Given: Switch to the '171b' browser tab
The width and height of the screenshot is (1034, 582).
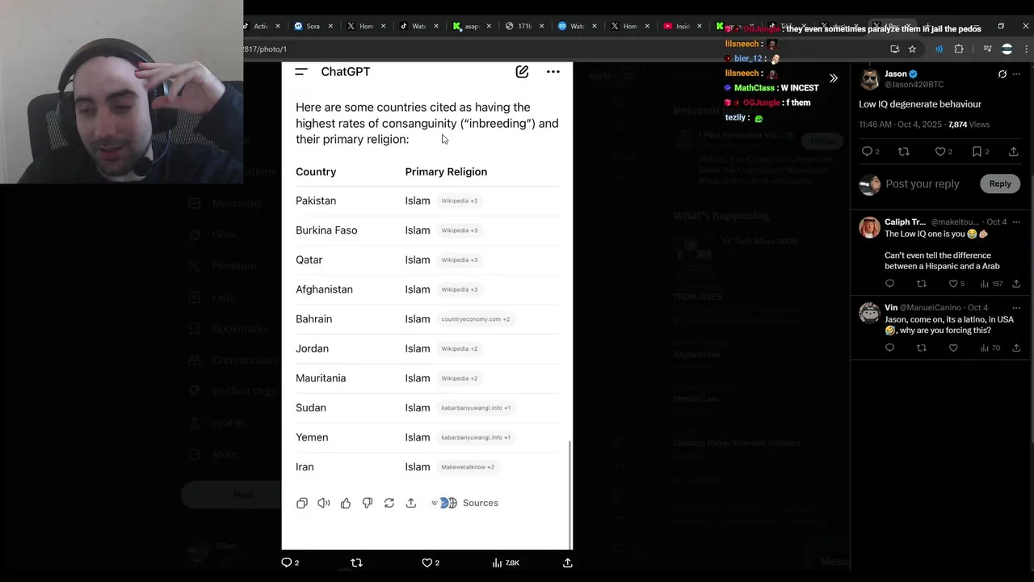Looking at the screenshot, I should point(519,26).
